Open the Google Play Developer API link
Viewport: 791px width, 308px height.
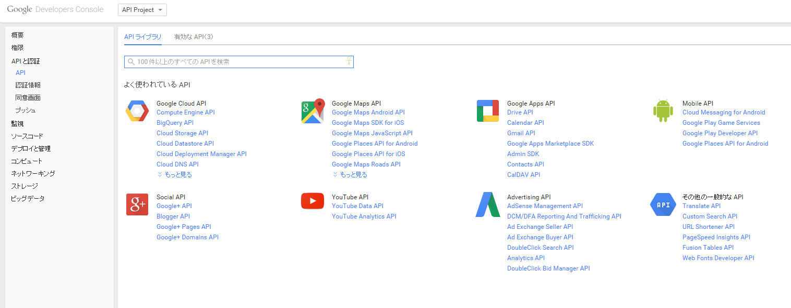point(720,133)
